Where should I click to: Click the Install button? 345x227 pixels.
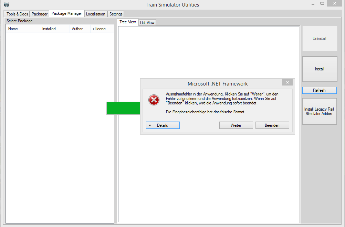tap(320, 69)
